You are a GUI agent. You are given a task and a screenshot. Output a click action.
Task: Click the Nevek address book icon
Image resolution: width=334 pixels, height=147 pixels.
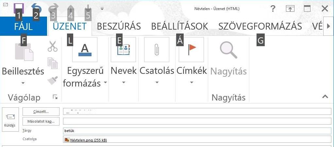tap(124, 50)
